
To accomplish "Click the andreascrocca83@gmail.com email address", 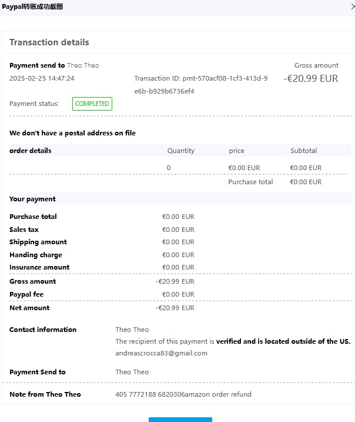I will click(161, 353).
